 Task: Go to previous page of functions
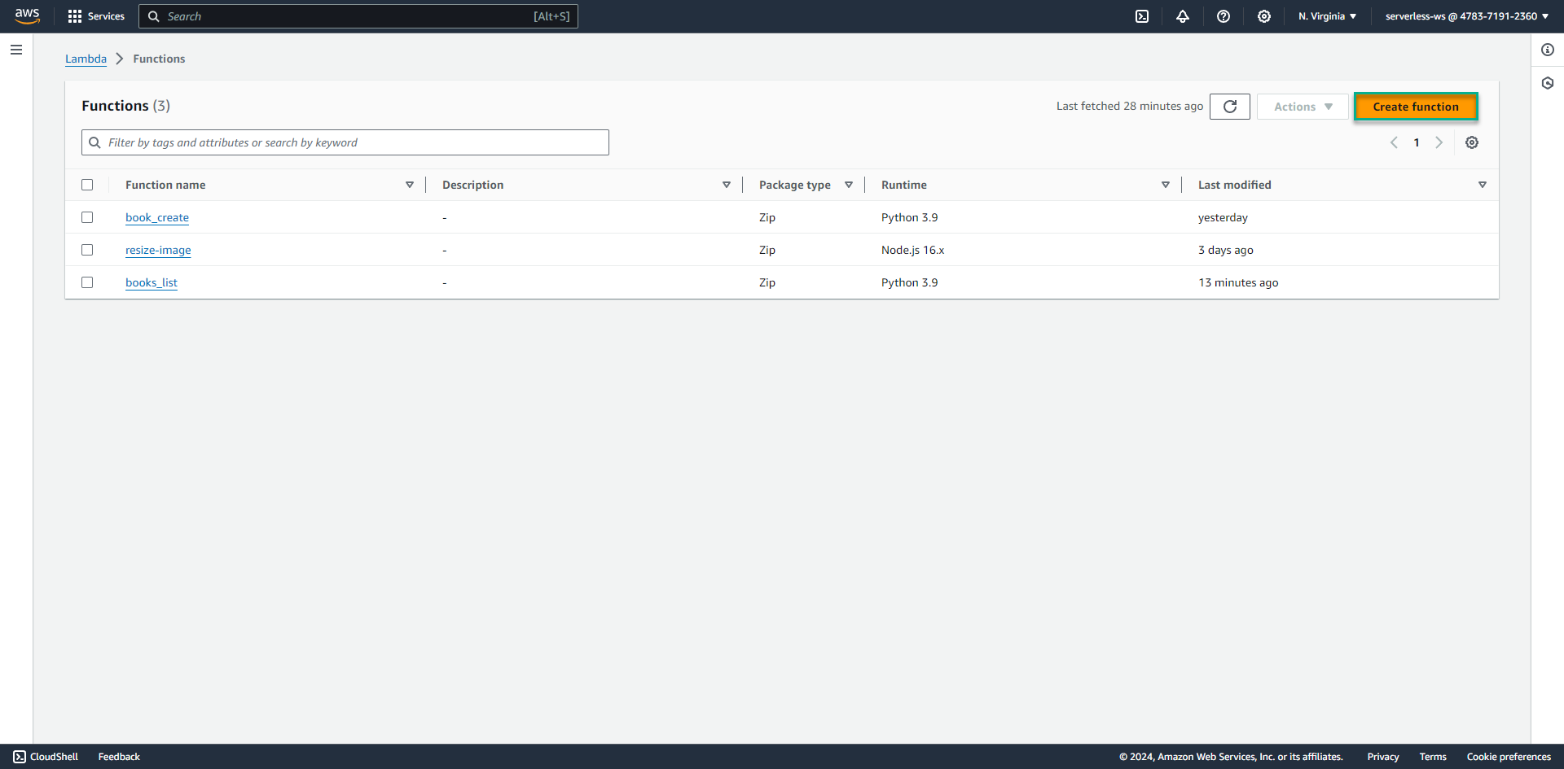click(x=1394, y=142)
